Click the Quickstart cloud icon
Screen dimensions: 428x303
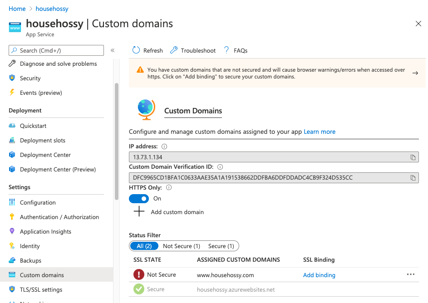click(12, 126)
